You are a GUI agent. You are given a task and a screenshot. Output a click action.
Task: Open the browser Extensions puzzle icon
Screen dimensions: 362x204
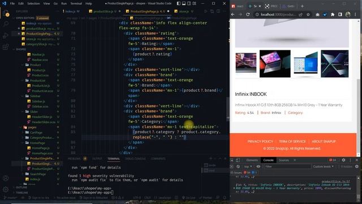click(x=333, y=14)
